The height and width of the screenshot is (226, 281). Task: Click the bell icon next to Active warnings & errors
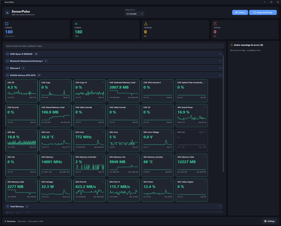(232, 45)
